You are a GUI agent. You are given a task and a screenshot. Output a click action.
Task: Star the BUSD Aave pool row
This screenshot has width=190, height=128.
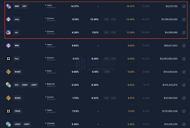coord(2,71)
